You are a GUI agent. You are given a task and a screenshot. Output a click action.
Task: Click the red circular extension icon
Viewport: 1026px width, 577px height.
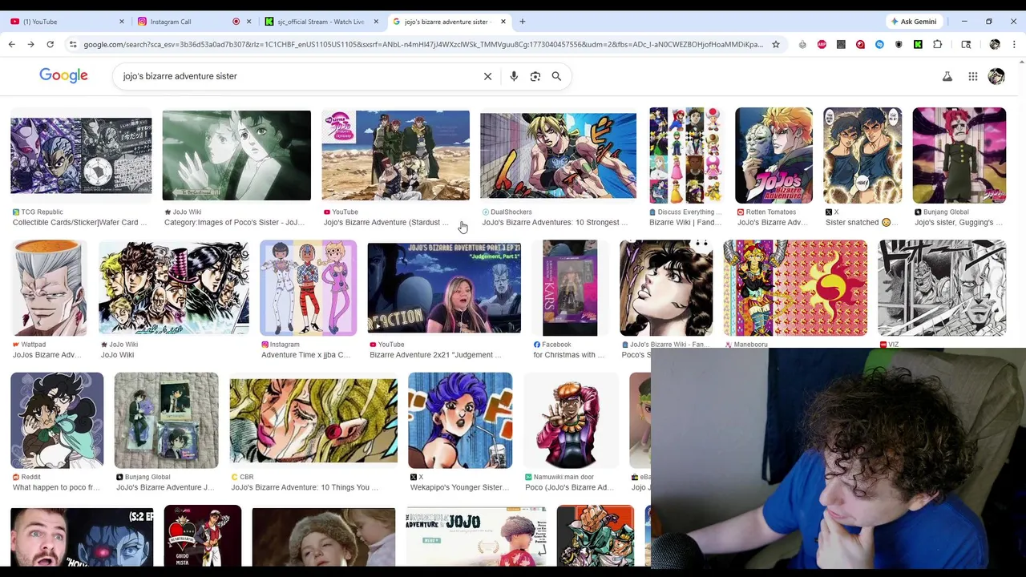pos(860,44)
